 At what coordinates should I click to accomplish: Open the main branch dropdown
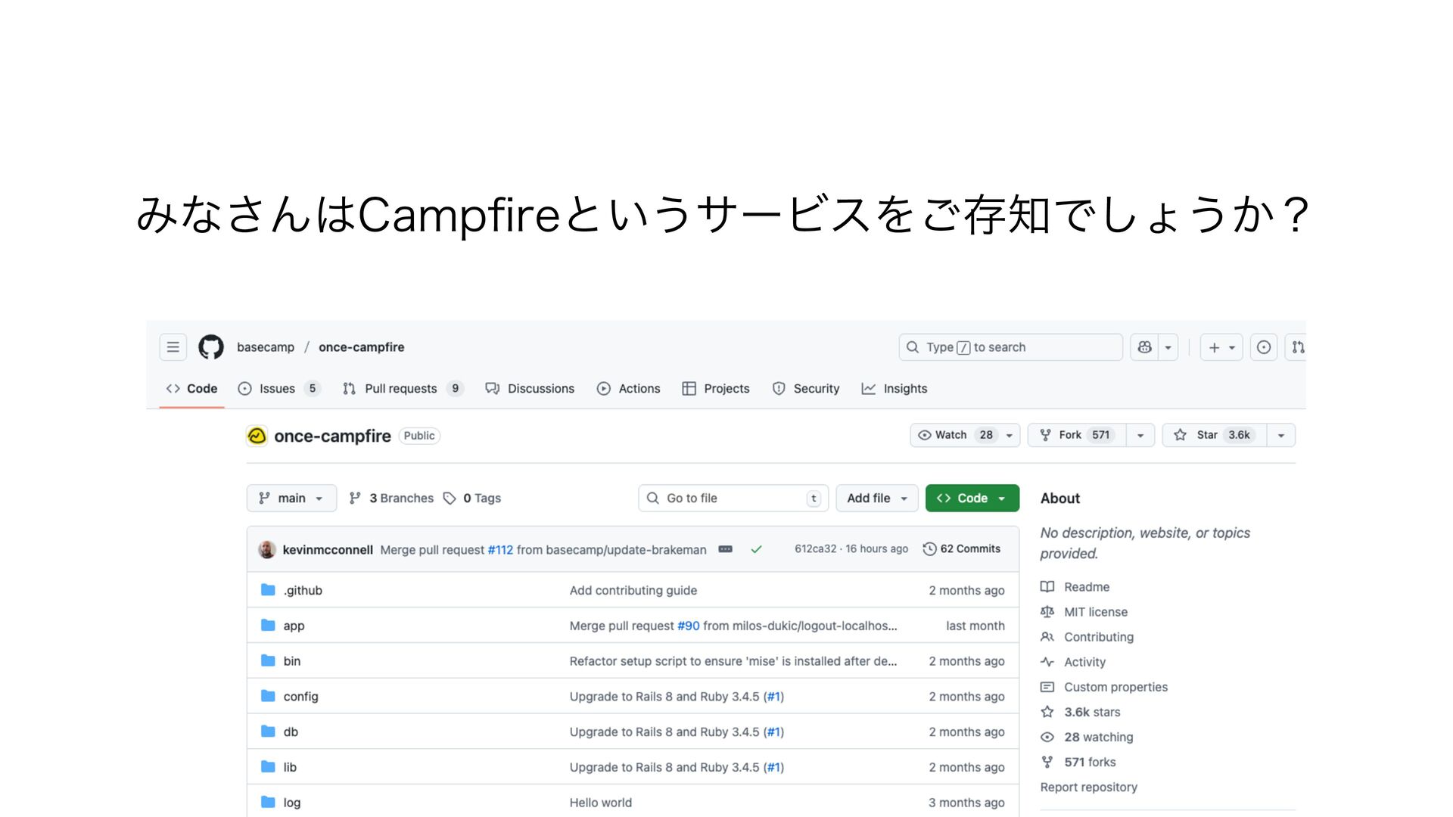[x=291, y=498]
